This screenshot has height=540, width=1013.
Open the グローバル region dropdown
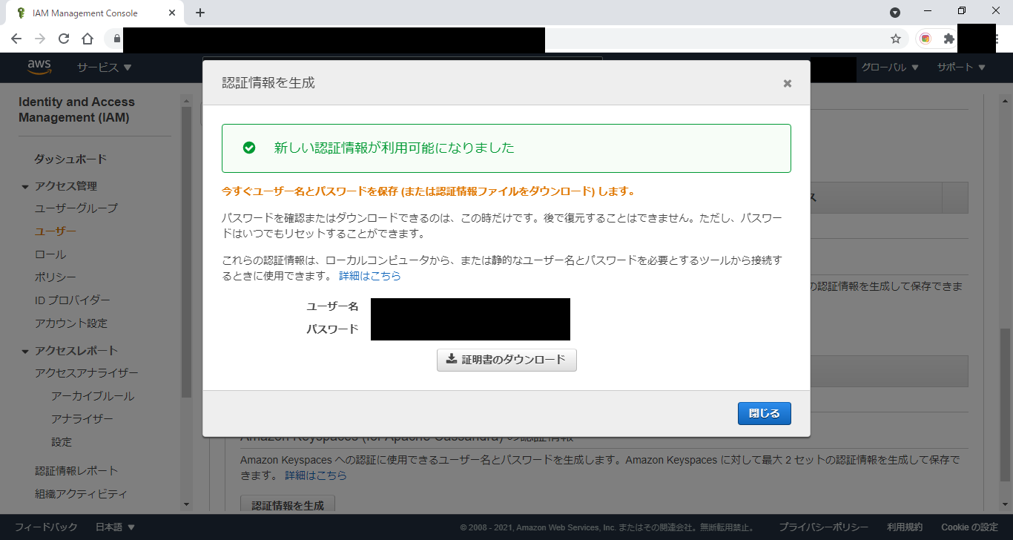[889, 67]
